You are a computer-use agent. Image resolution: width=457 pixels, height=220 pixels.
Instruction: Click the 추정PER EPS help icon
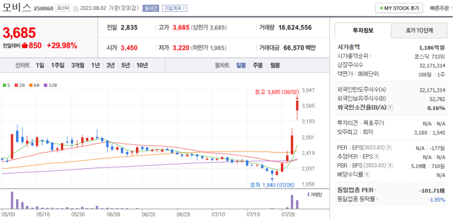pos(377,157)
